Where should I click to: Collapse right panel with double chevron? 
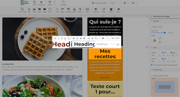coord(147,47)
